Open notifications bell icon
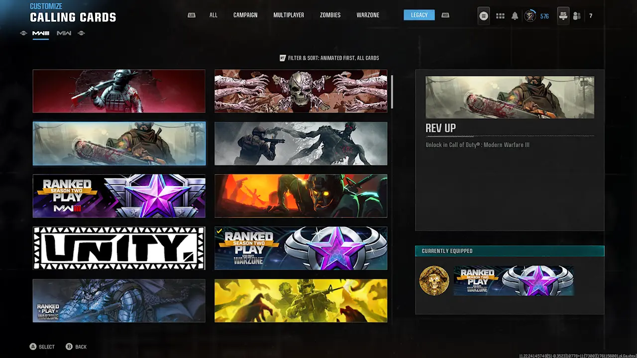The image size is (637, 358). pos(515,16)
